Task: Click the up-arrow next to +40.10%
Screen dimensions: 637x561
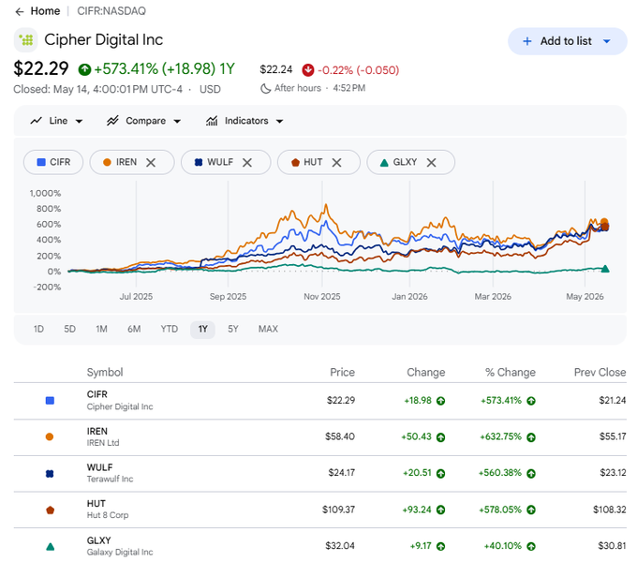Action: 531,546
